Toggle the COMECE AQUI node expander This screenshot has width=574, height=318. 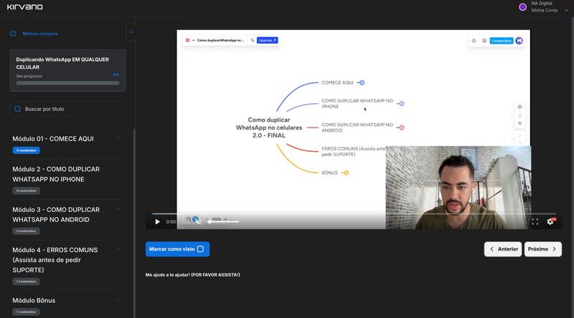362,82
